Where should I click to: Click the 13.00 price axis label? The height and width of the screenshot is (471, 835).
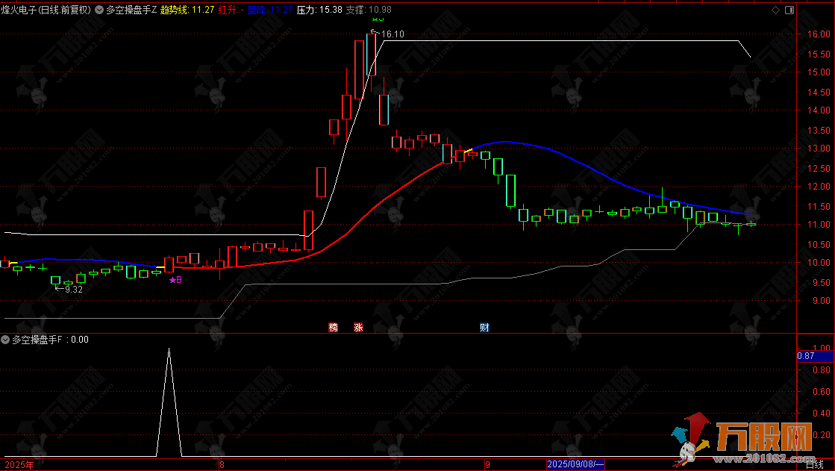click(819, 148)
